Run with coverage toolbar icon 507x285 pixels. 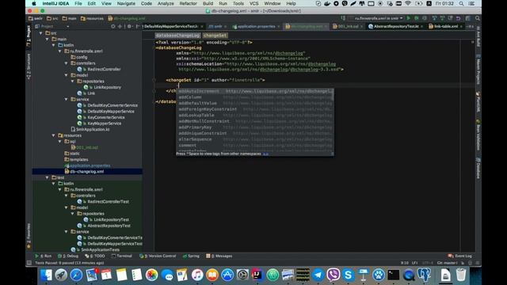[425, 18]
